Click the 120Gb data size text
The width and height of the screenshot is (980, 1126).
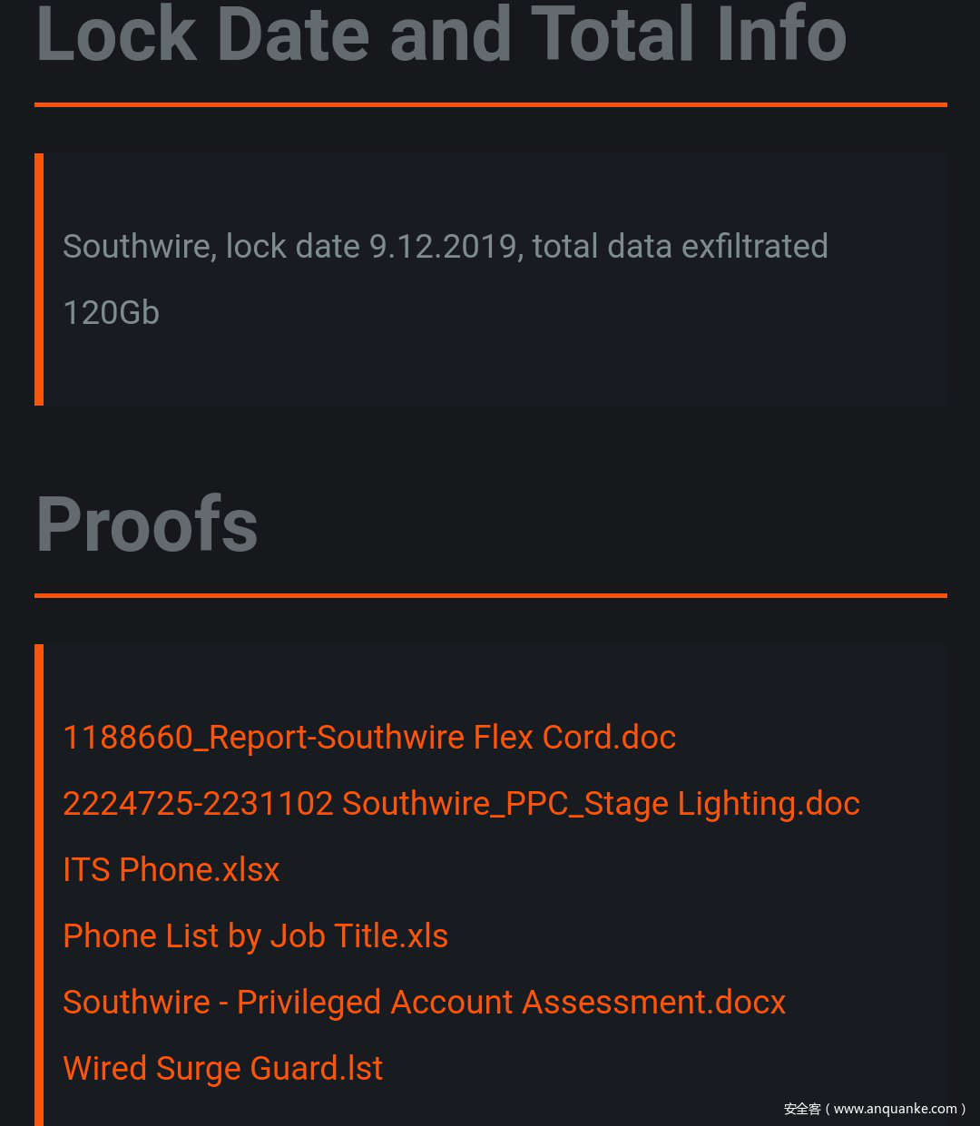click(111, 313)
